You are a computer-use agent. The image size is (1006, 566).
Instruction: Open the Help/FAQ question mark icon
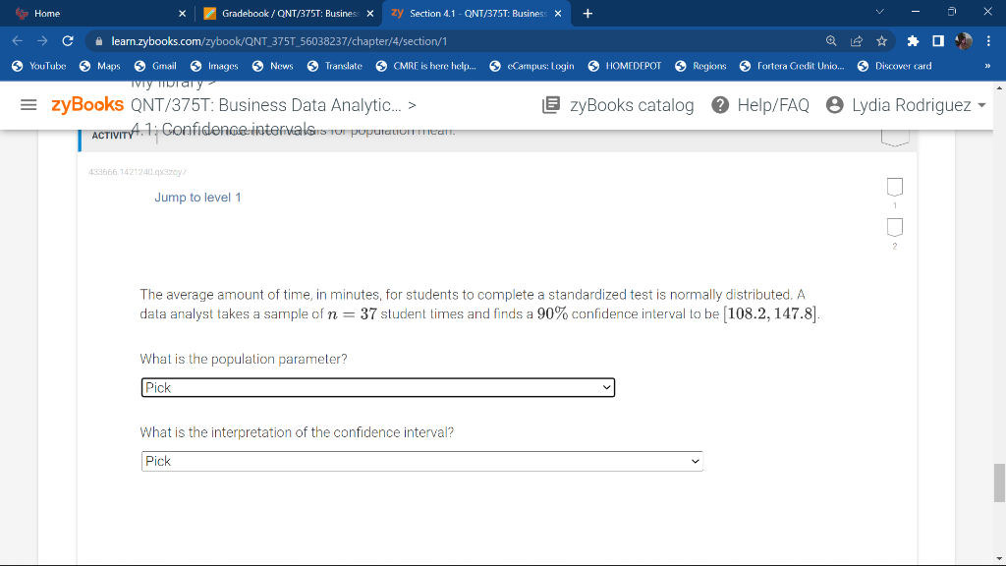click(720, 104)
